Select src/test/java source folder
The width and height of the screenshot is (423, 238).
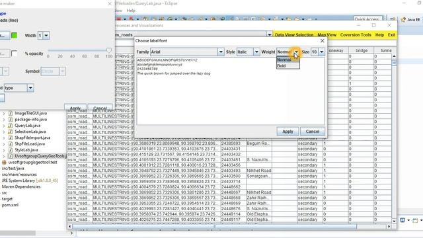click(13, 169)
